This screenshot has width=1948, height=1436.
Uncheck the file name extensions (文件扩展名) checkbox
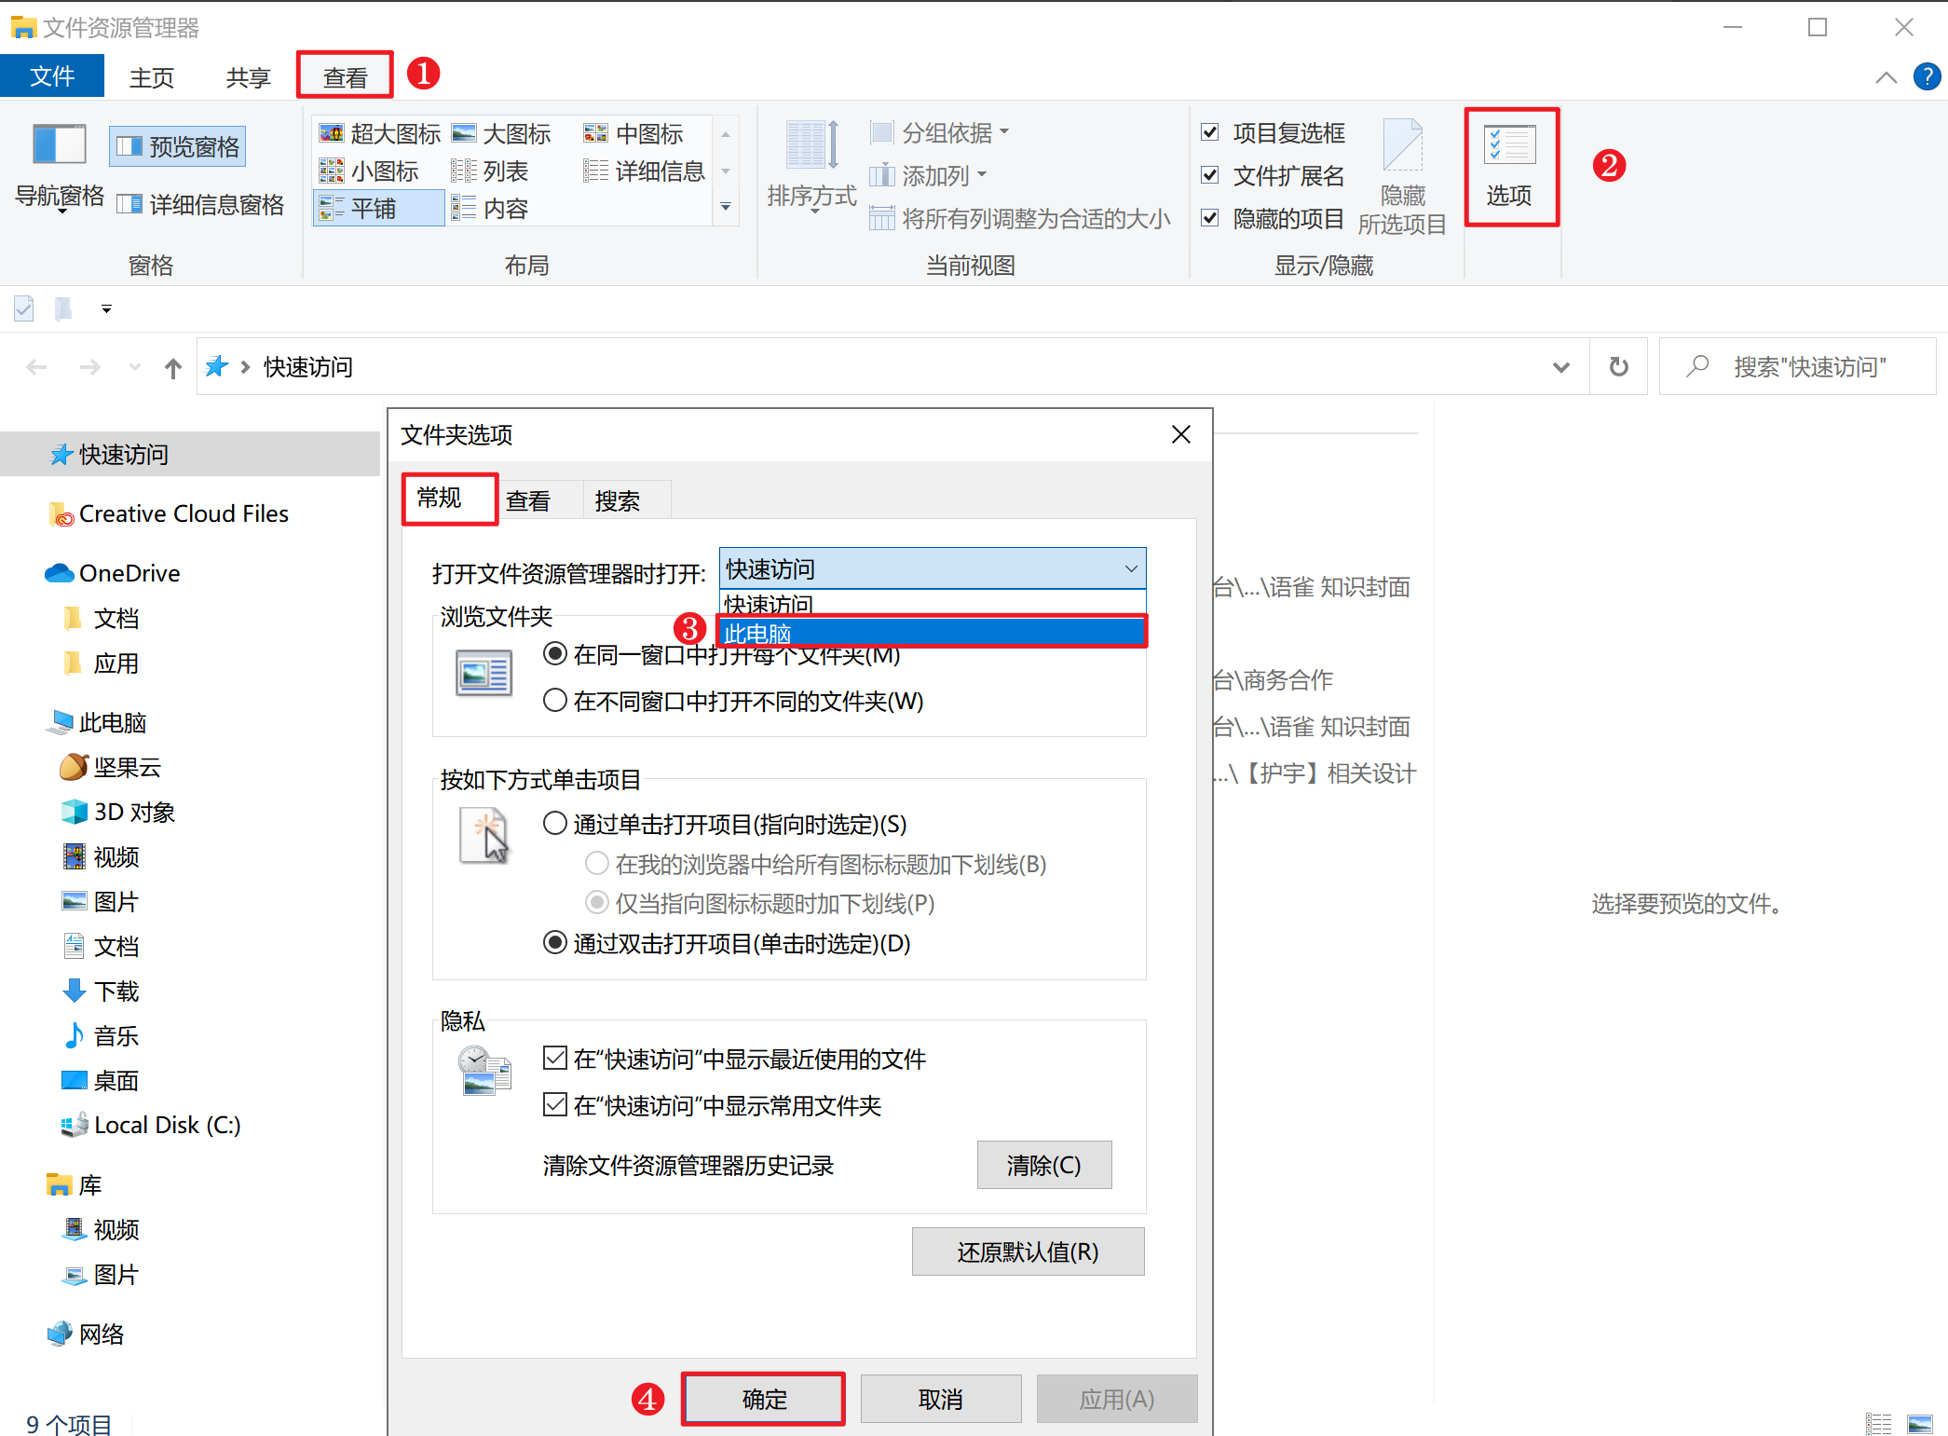tap(1209, 175)
